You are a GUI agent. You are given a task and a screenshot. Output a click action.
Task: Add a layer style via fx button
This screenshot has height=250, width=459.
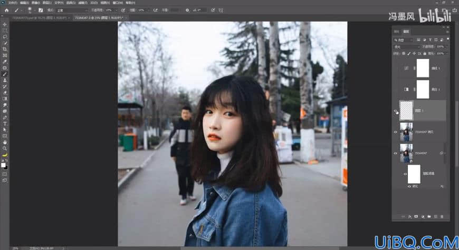[410, 217]
